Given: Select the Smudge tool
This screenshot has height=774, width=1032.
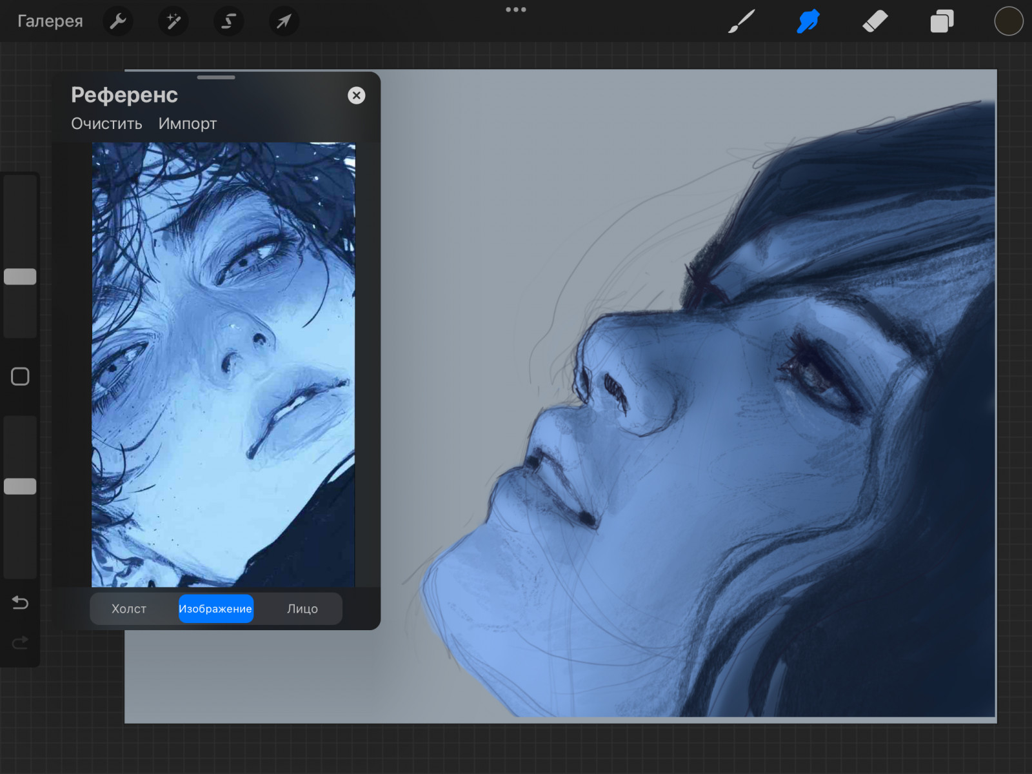Looking at the screenshot, I should [808, 21].
